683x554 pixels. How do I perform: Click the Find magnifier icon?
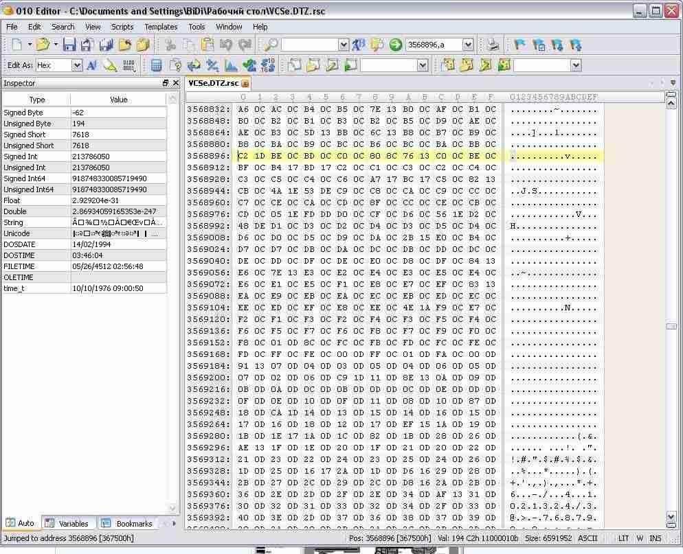coord(271,45)
